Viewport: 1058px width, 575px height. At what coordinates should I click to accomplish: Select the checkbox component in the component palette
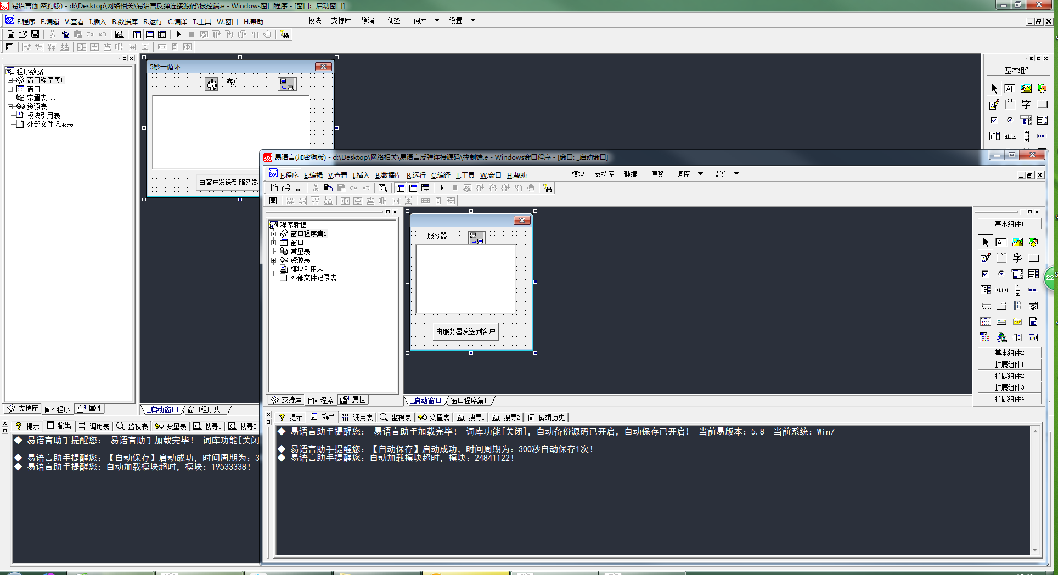tap(985, 274)
